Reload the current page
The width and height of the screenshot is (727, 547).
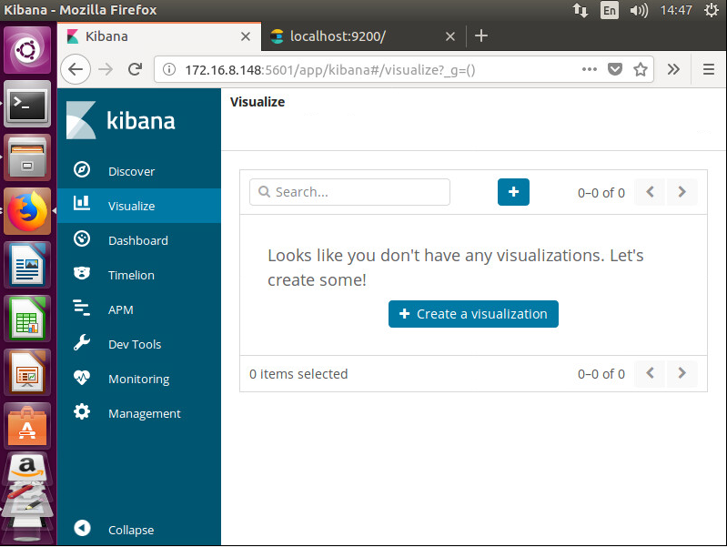(x=135, y=69)
